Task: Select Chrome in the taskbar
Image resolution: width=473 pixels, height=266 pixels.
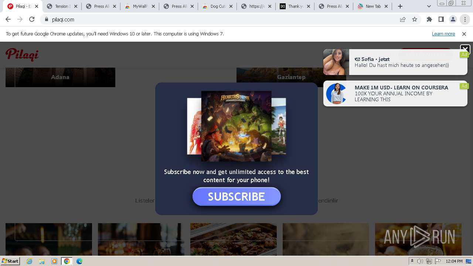Action: coord(67,261)
